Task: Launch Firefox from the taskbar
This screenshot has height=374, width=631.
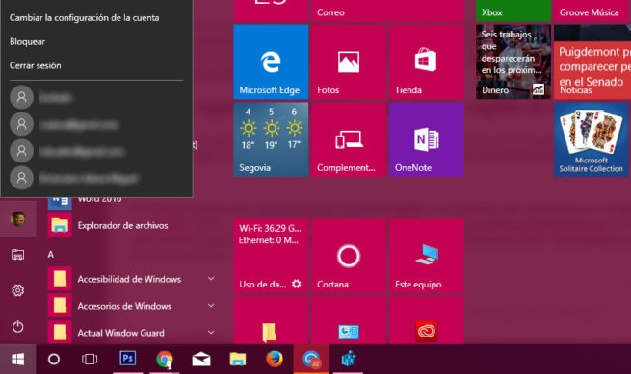Action: [275, 360]
